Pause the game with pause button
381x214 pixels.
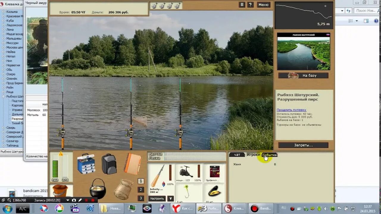[242, 5]
